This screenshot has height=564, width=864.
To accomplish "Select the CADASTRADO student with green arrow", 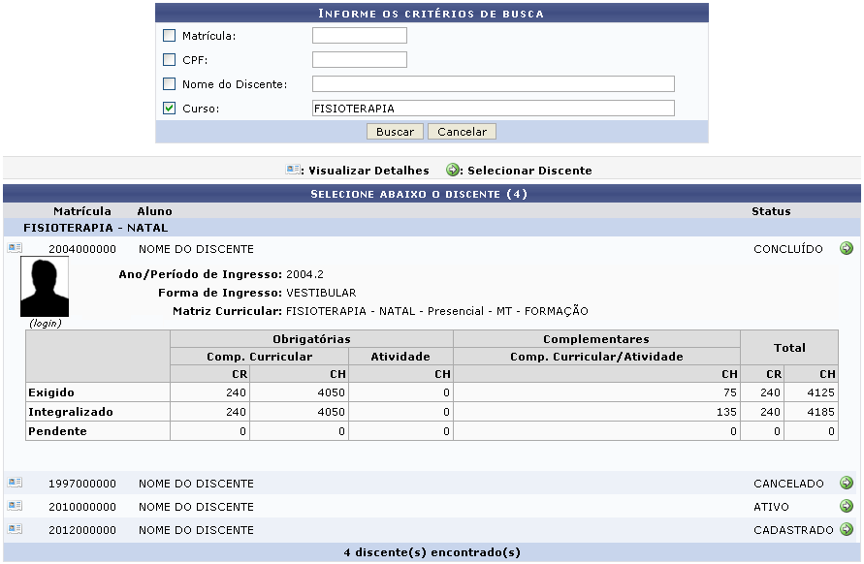I will pyautogui.click(x=847, y=529).
